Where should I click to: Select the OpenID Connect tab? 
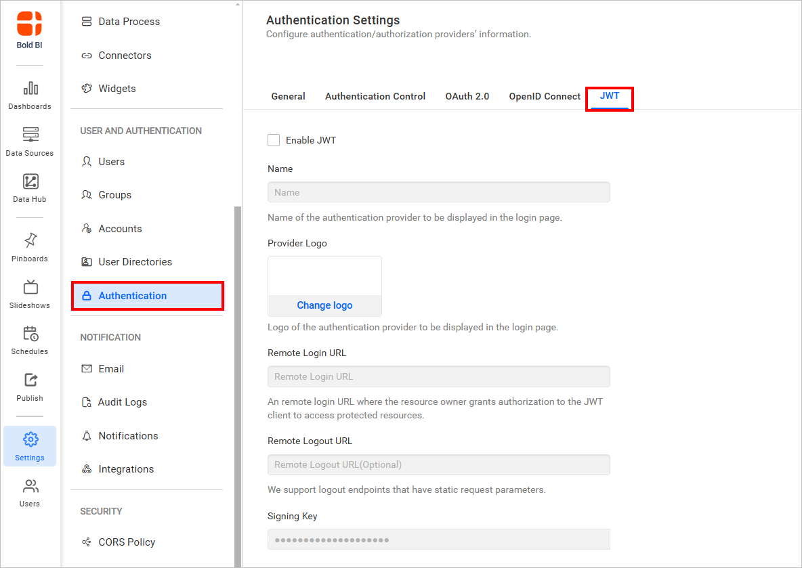(545, 96)
